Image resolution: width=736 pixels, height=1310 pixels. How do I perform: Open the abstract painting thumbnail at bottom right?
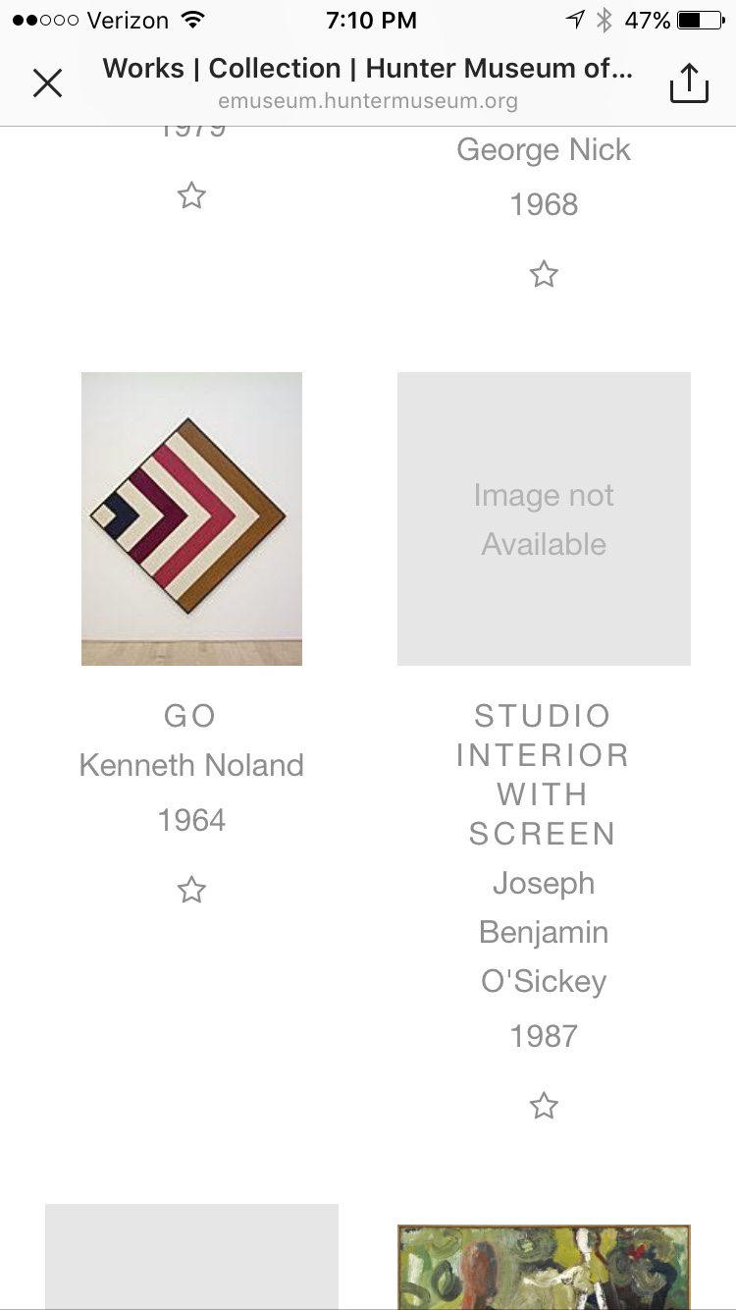544,1266
